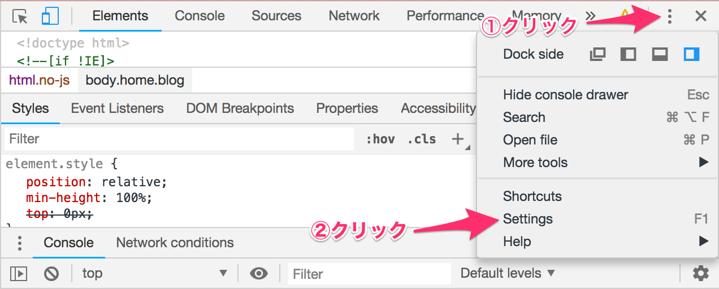The width and height of the screenshot is (719, 289).
Task: Clear console with the ban icon
Action: click(x=51, y=274)
